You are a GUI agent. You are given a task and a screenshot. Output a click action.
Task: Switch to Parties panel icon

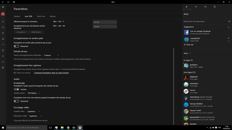coord(196,7)
